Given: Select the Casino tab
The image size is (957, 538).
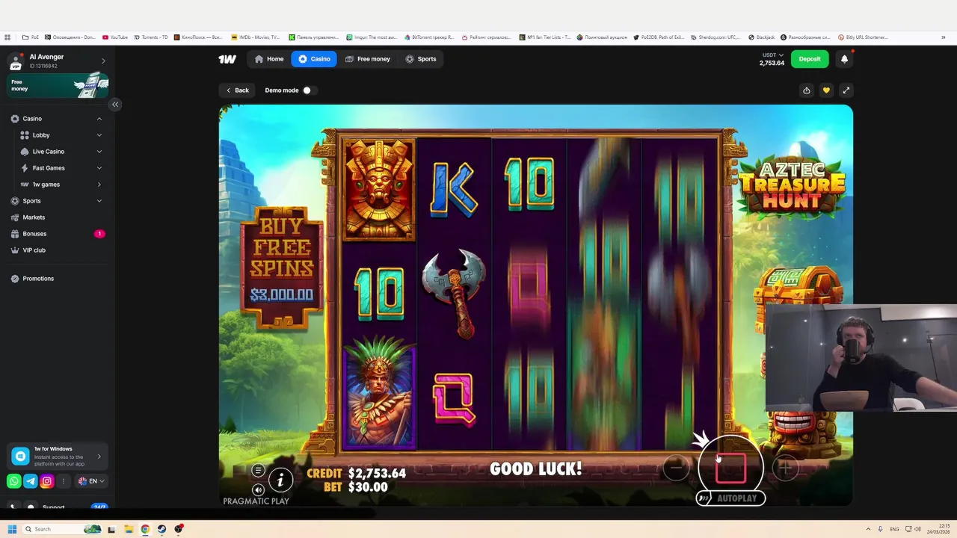Looking at the screenshot, I should point(314,59).
